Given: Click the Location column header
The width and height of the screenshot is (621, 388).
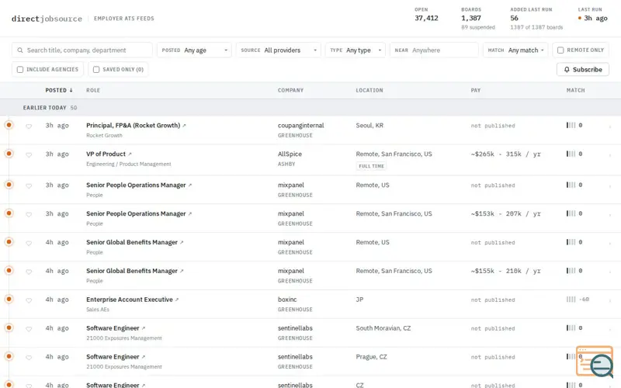Looking at the screenshot, I should [369, 90].
